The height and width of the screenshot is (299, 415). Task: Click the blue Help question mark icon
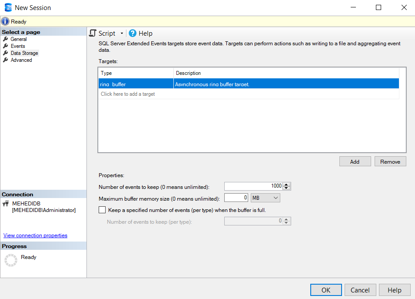coord(133,34)
